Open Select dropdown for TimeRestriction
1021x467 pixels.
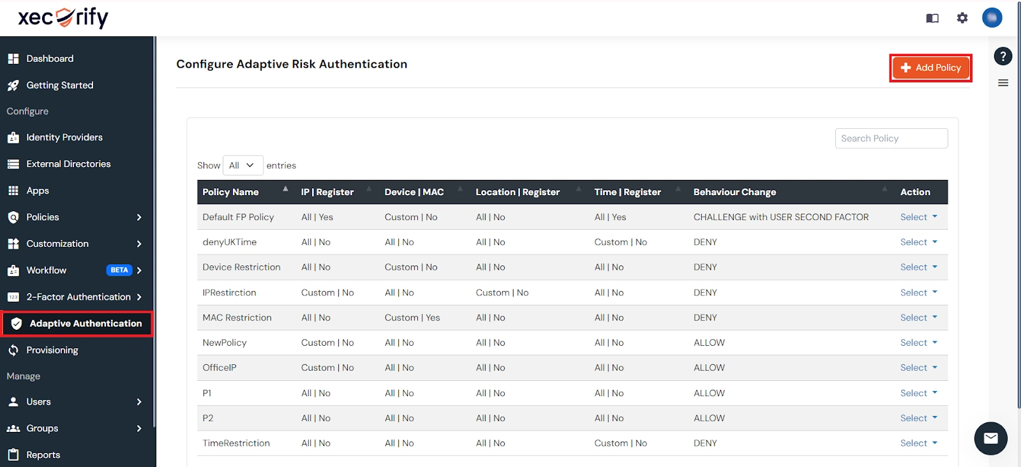(x=919, y=443)
